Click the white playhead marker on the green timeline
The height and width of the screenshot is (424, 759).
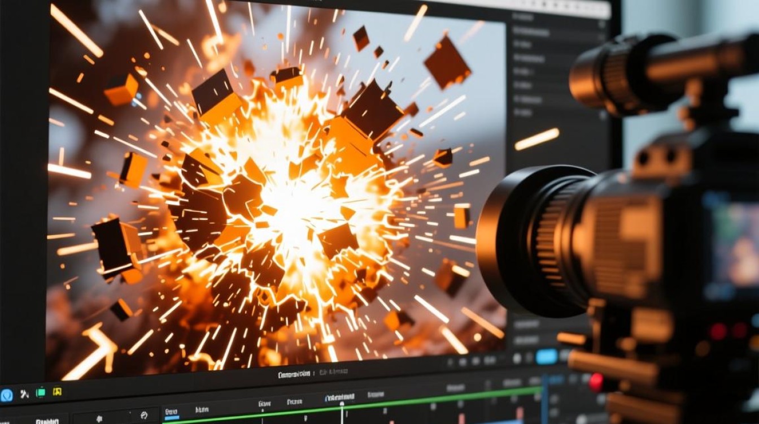(x=342, y=404)
